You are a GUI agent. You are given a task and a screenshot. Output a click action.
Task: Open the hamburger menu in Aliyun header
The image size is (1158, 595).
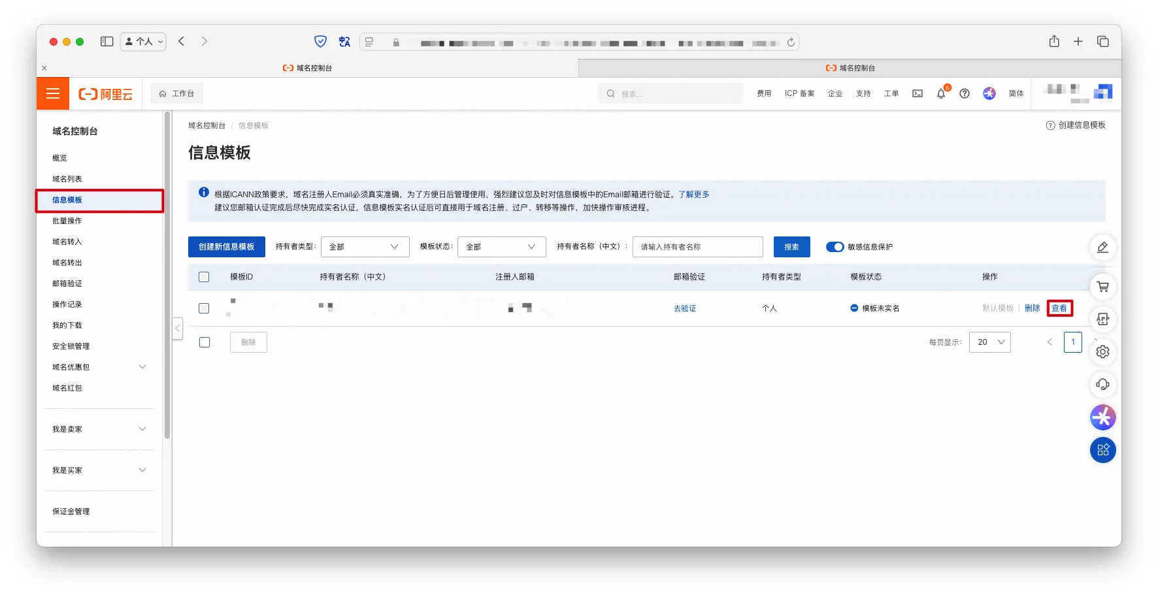[53, 93]
